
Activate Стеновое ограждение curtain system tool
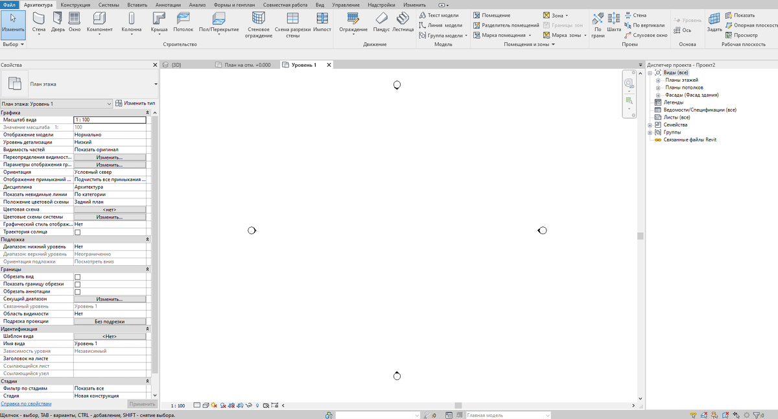(x=259, y=25)
